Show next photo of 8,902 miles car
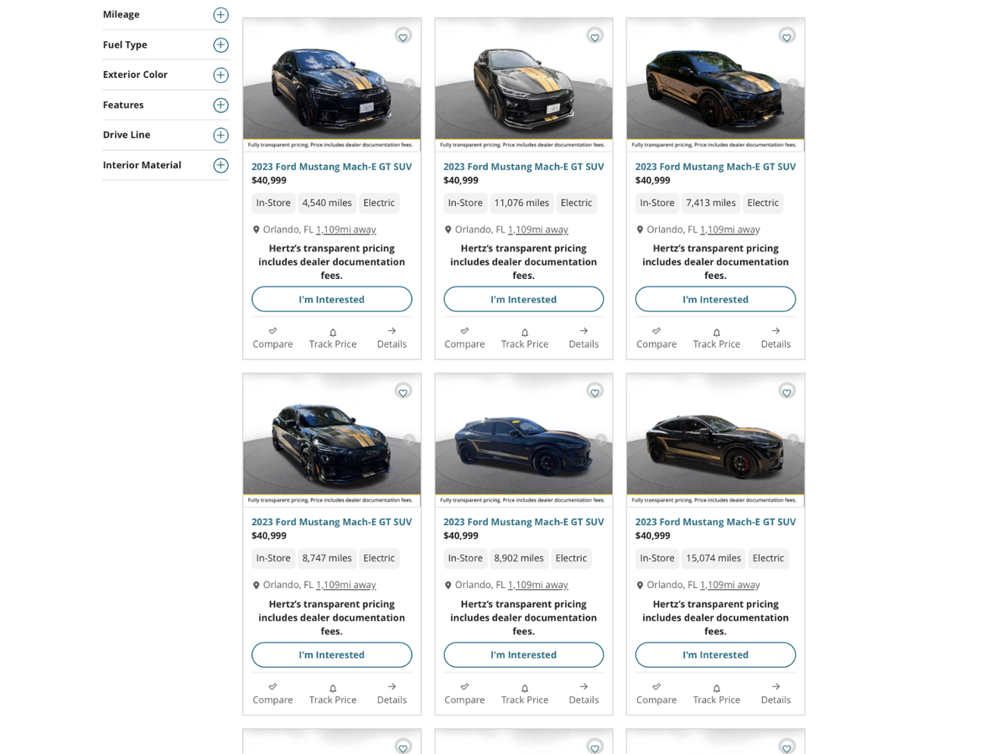The image size is (1006, 754). tap(601, 440)
